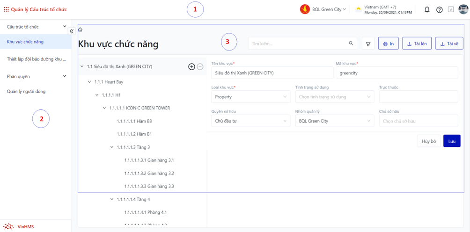Click the home breadcrumb icon

(x=81, y=29)
